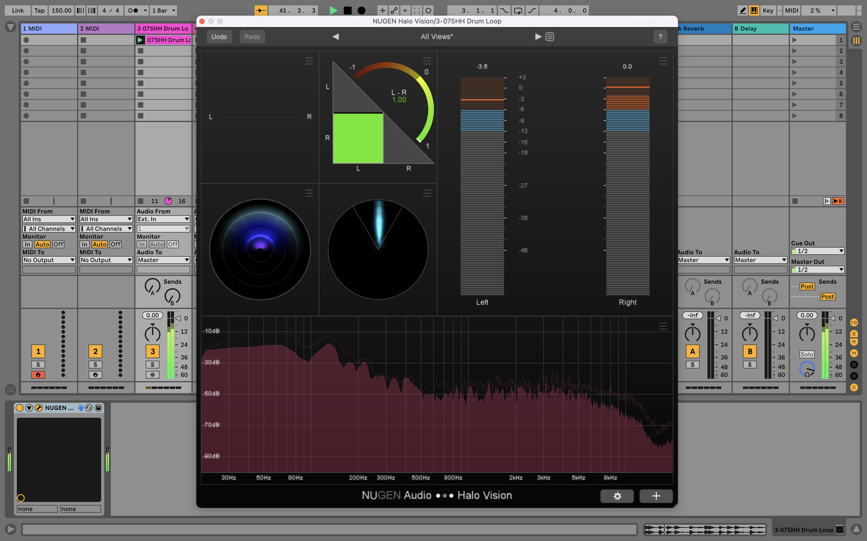867x541 pixels.
Task: Open Audio From Ext. In dropdown
Action: (x=163, y=219)
